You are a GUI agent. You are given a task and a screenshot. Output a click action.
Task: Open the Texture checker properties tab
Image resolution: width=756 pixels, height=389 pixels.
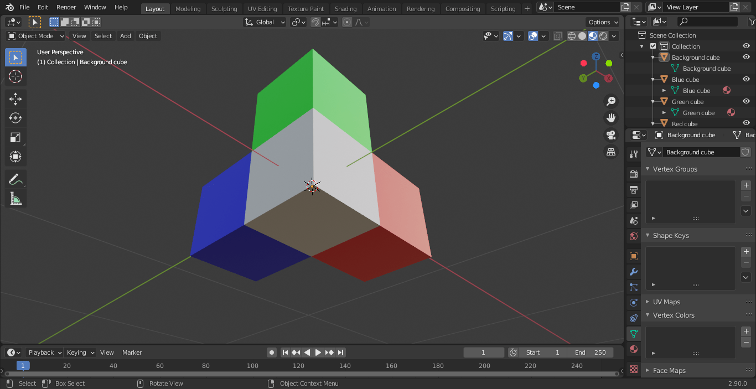[x=634, y=369]
